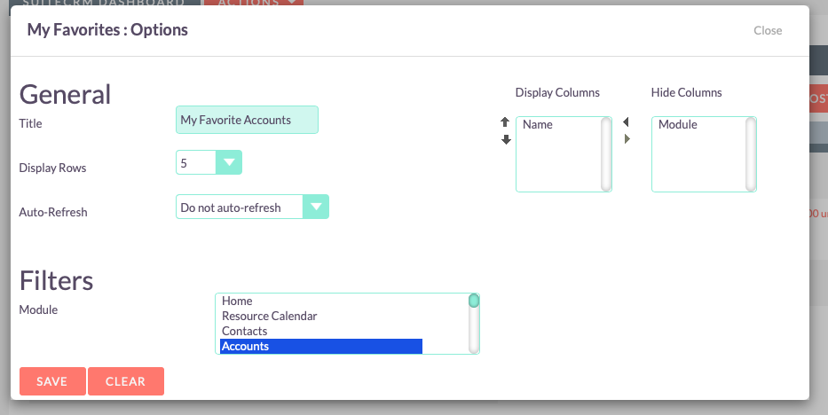Click the Hide Columns list scrollbar
828x415 pixels.
pos(751,154)
